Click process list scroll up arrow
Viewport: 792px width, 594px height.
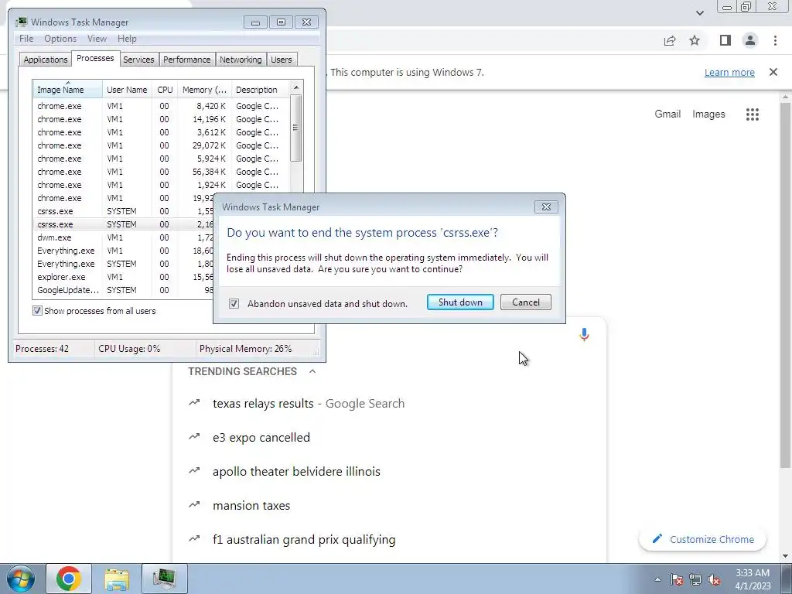coord(296,88)
